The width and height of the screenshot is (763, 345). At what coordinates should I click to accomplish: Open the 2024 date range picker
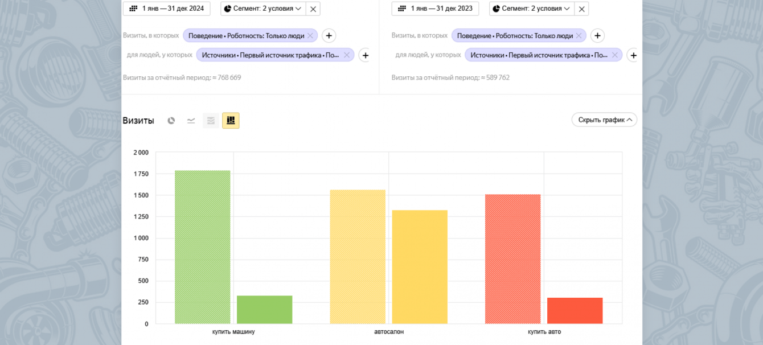click(x=167, y=9)
